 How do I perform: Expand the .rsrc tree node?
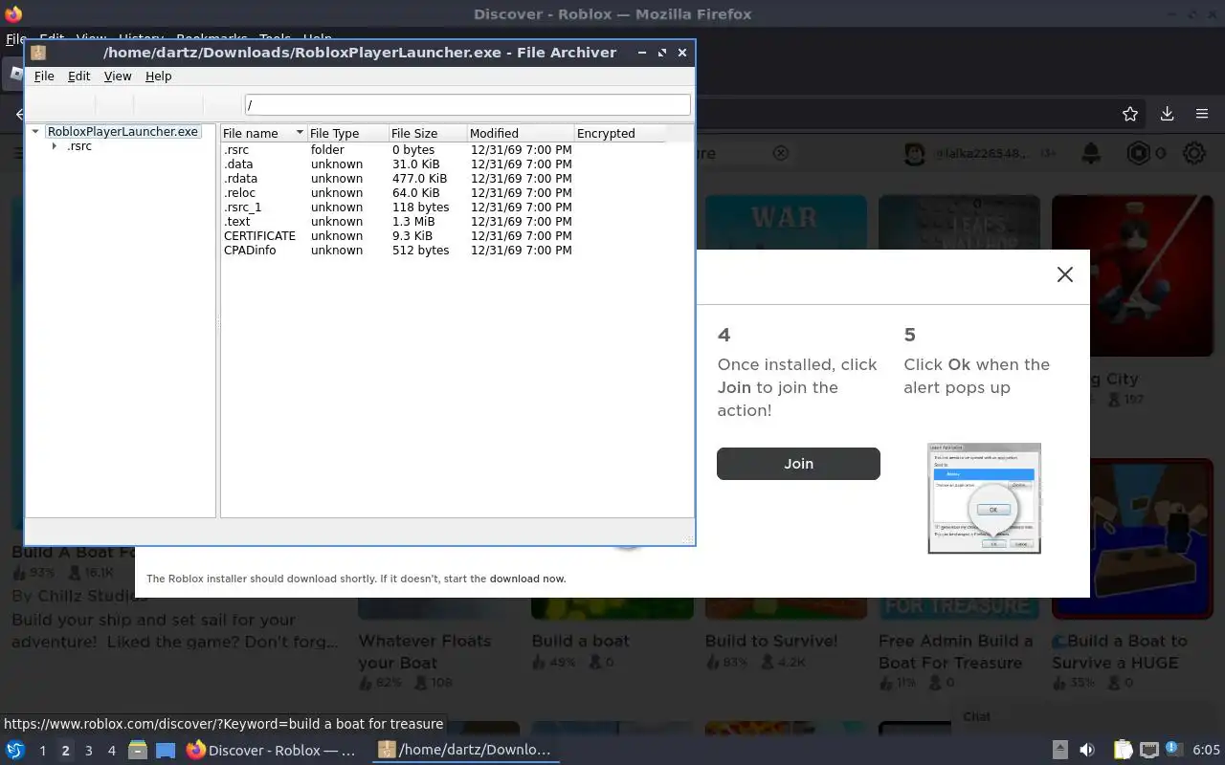pos(55,146)
